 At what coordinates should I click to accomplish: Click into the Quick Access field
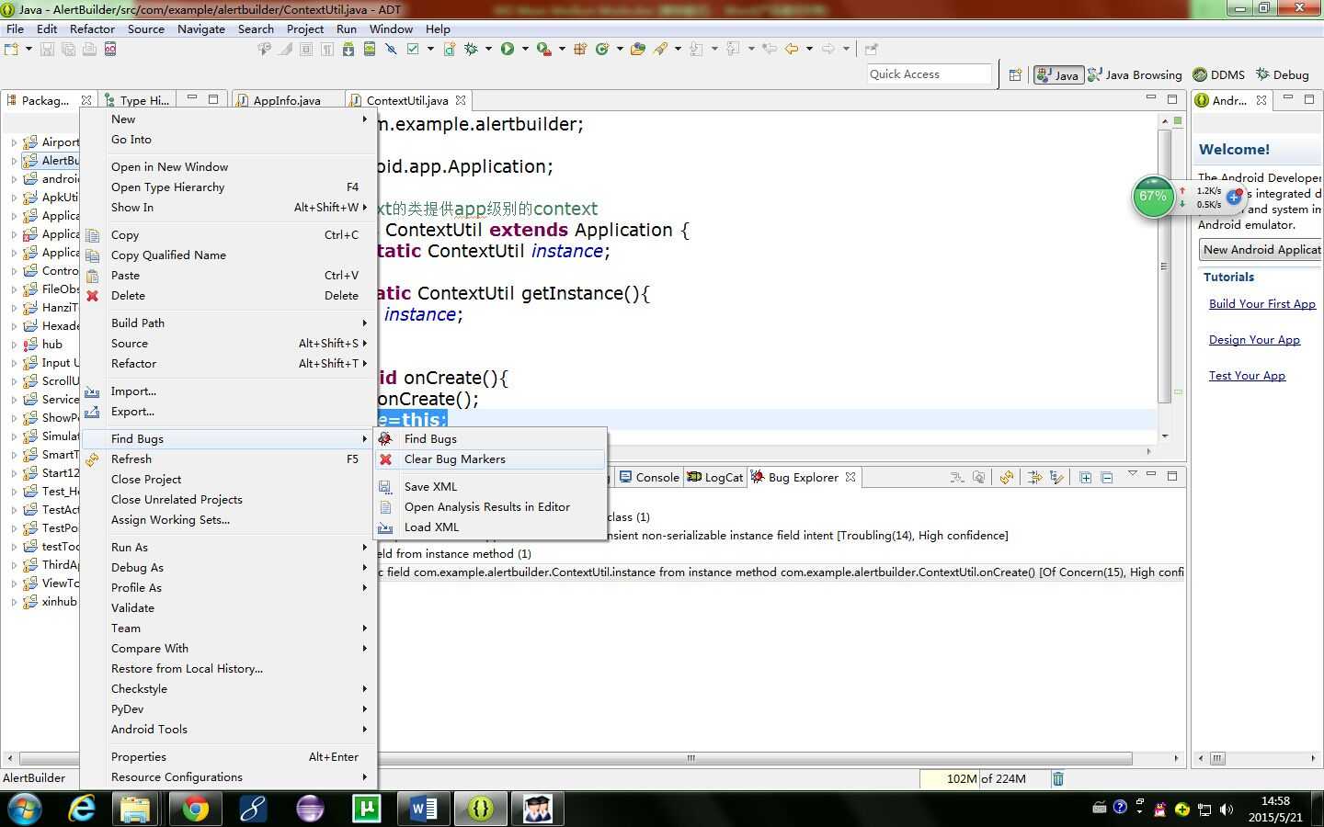point(930,74)
